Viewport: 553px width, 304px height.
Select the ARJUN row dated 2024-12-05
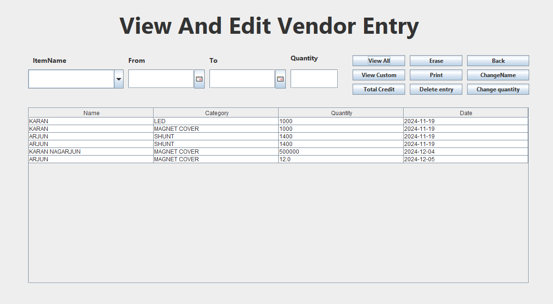pyautogui.click(x=191, y=159)
